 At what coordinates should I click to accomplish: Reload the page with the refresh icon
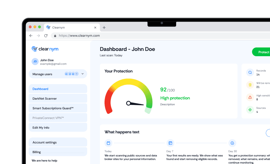[x=46, y=36]
